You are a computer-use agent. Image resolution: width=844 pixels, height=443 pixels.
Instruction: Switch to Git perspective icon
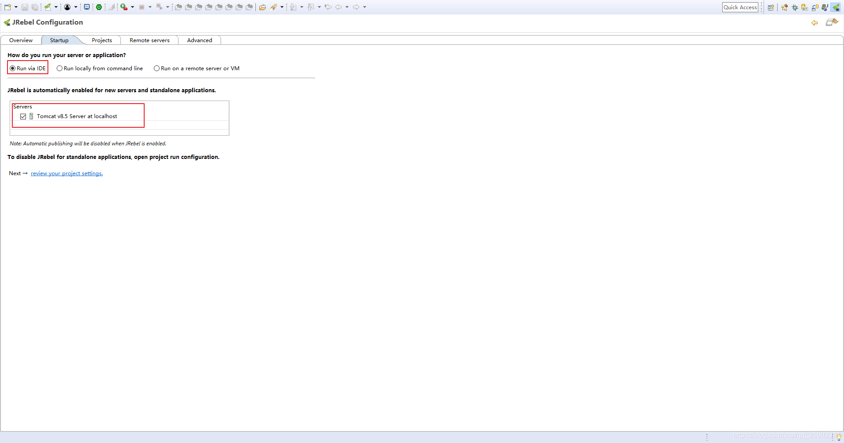coord(805,7)
